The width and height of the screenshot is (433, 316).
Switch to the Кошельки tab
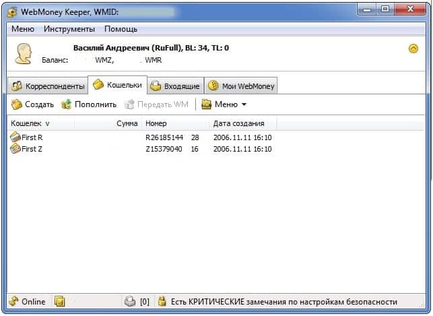118,85
